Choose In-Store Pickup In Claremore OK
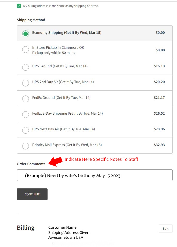 (26, 50)
